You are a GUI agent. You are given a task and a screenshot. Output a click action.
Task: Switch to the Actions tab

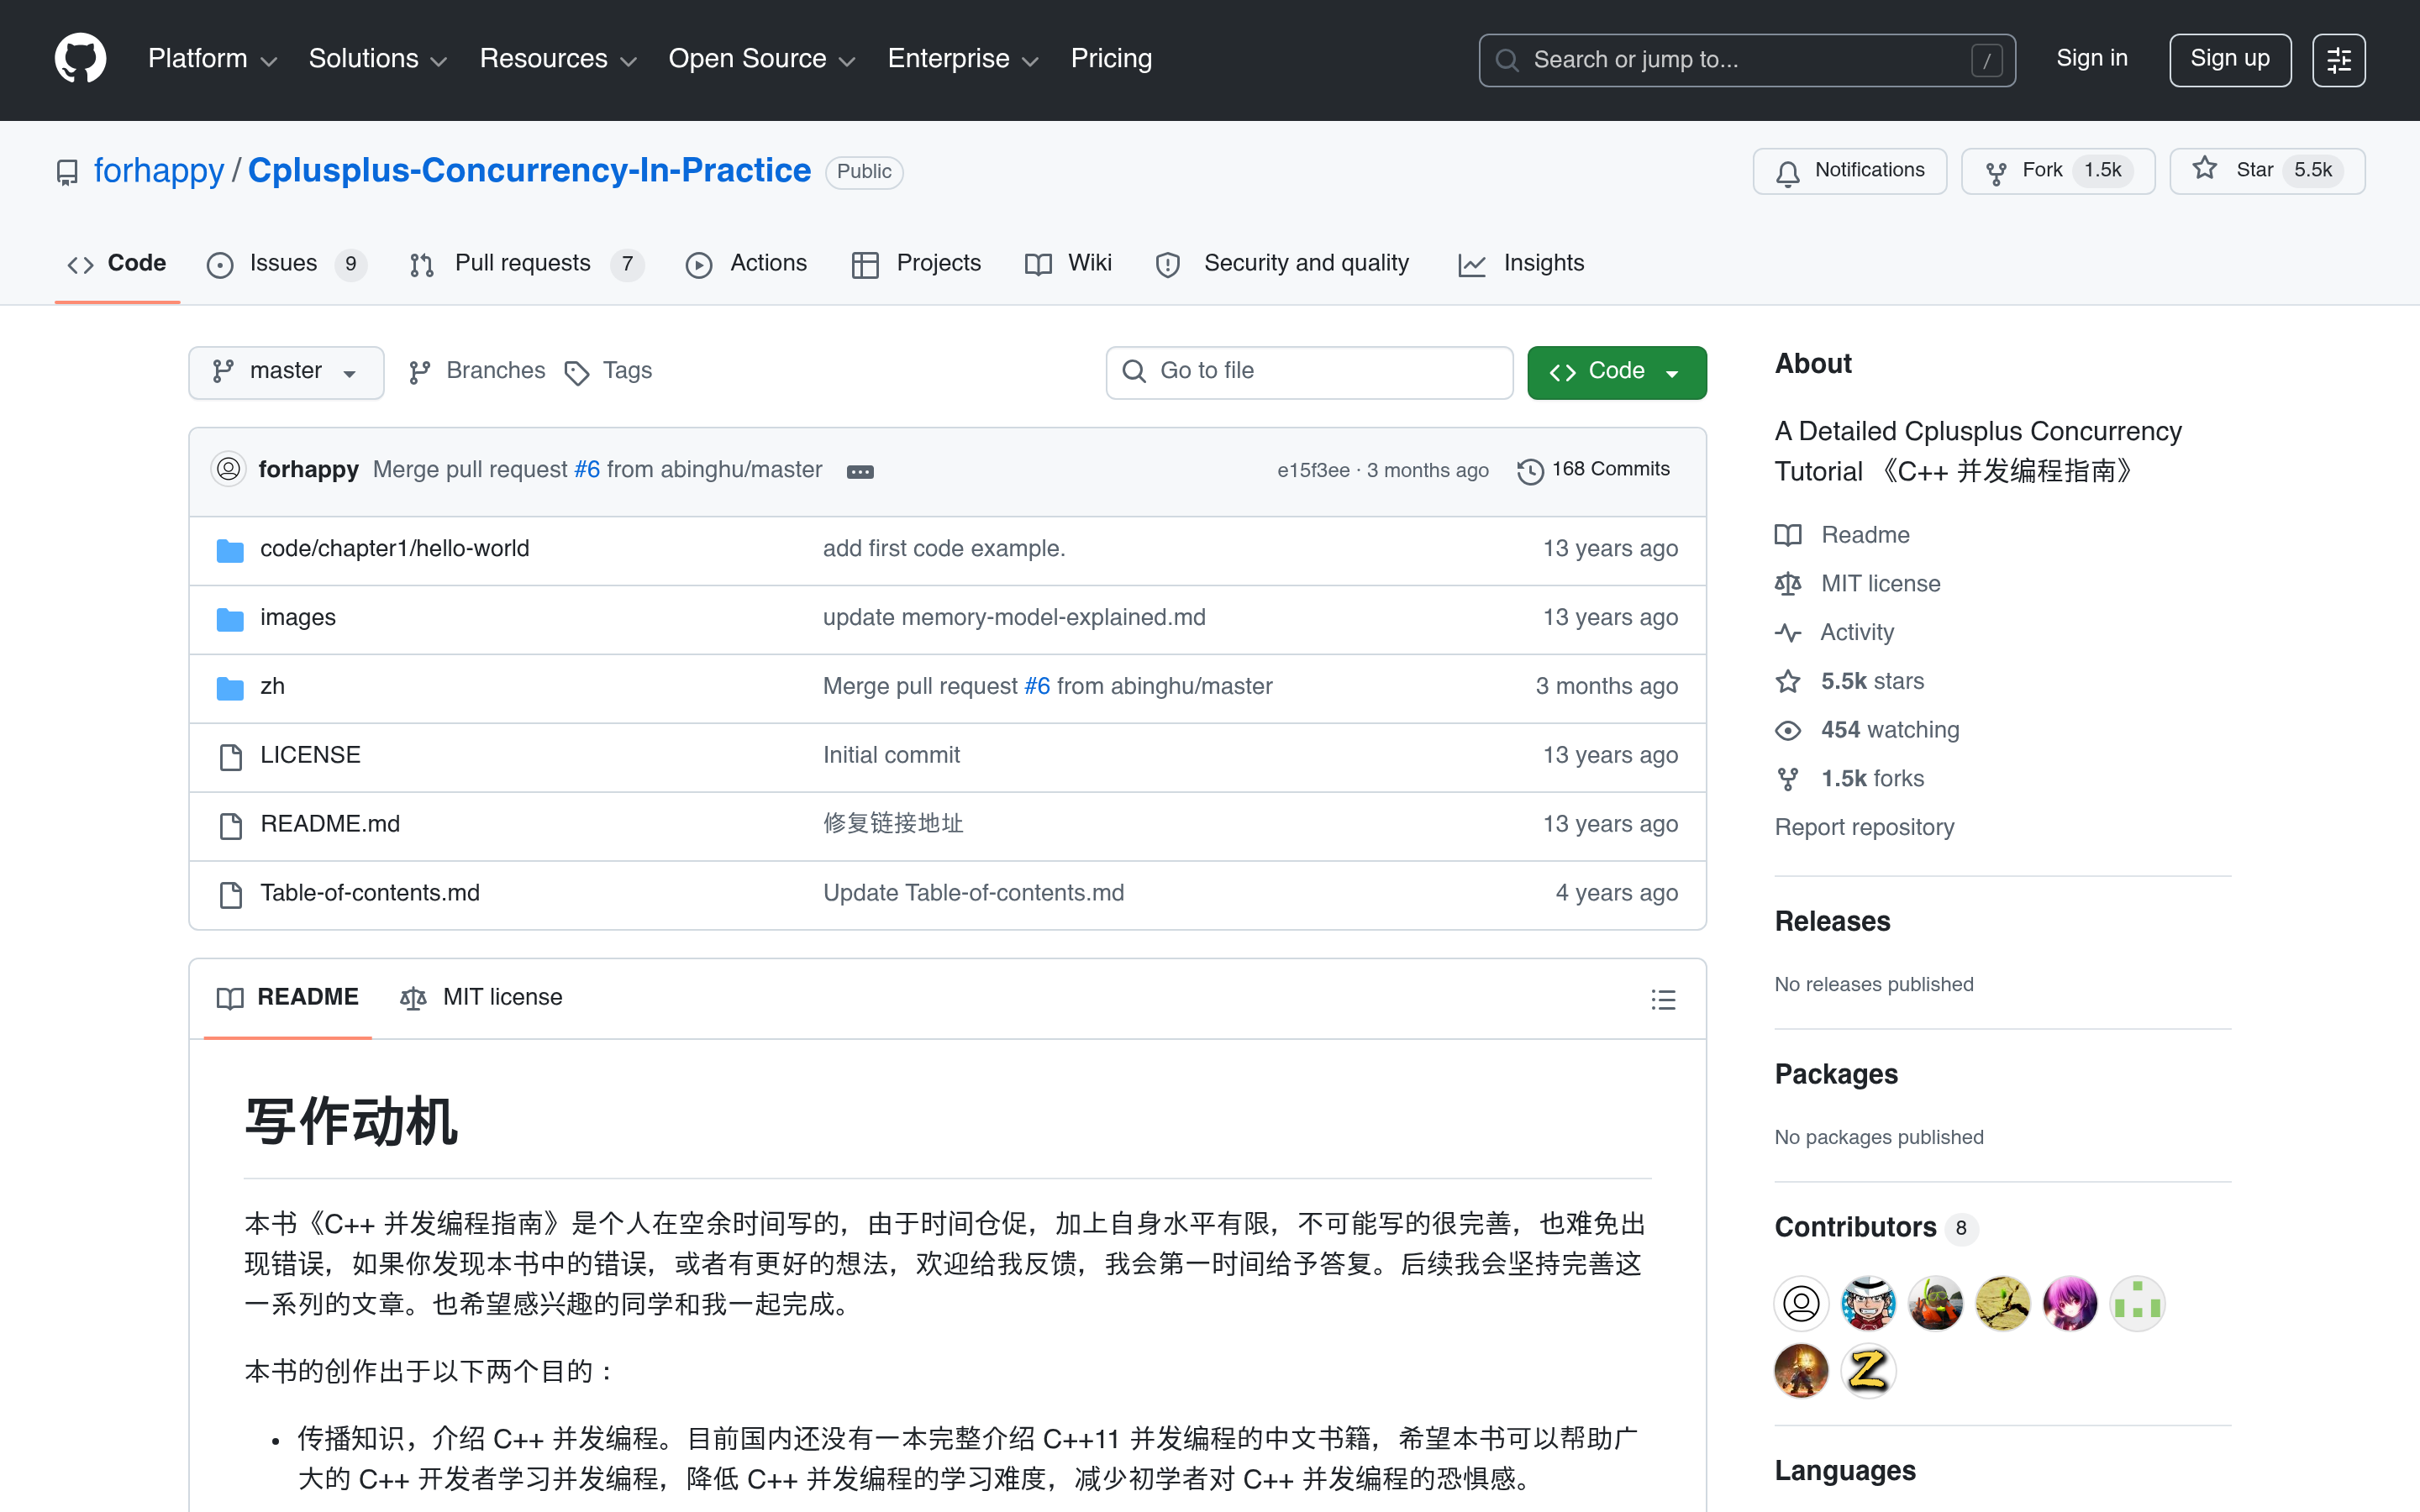pos(746,264)
